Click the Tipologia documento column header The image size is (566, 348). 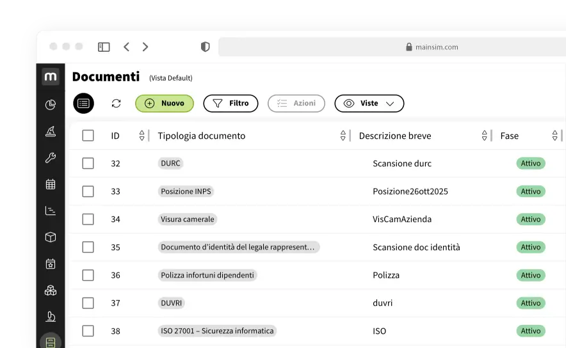(202, 136)
